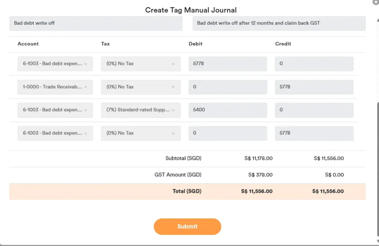Expand the tax selector on the second row

pos(141,87)
